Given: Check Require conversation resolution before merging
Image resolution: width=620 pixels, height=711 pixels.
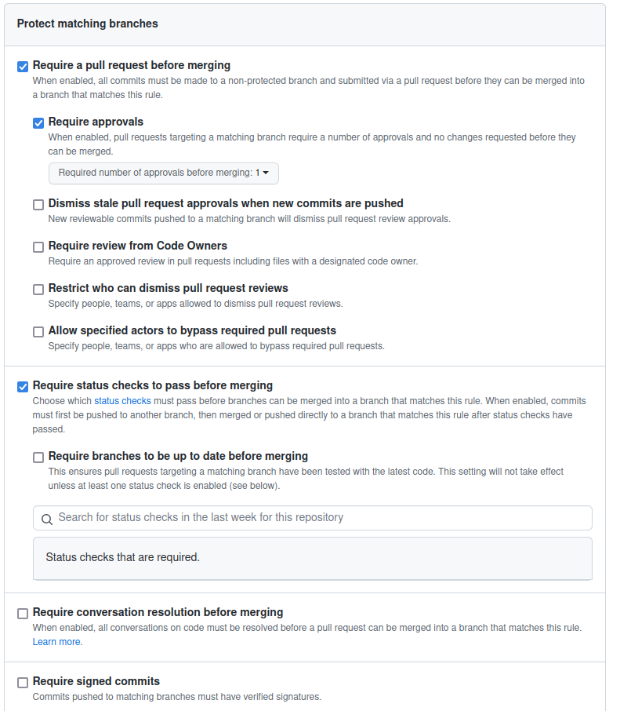Looking at the screenshot, I should (x=23, y=614).
